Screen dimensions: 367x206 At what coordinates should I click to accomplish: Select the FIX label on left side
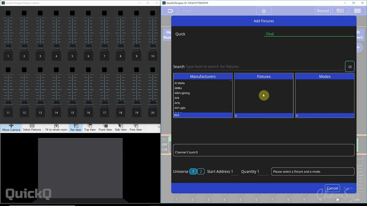click(164, 140)
